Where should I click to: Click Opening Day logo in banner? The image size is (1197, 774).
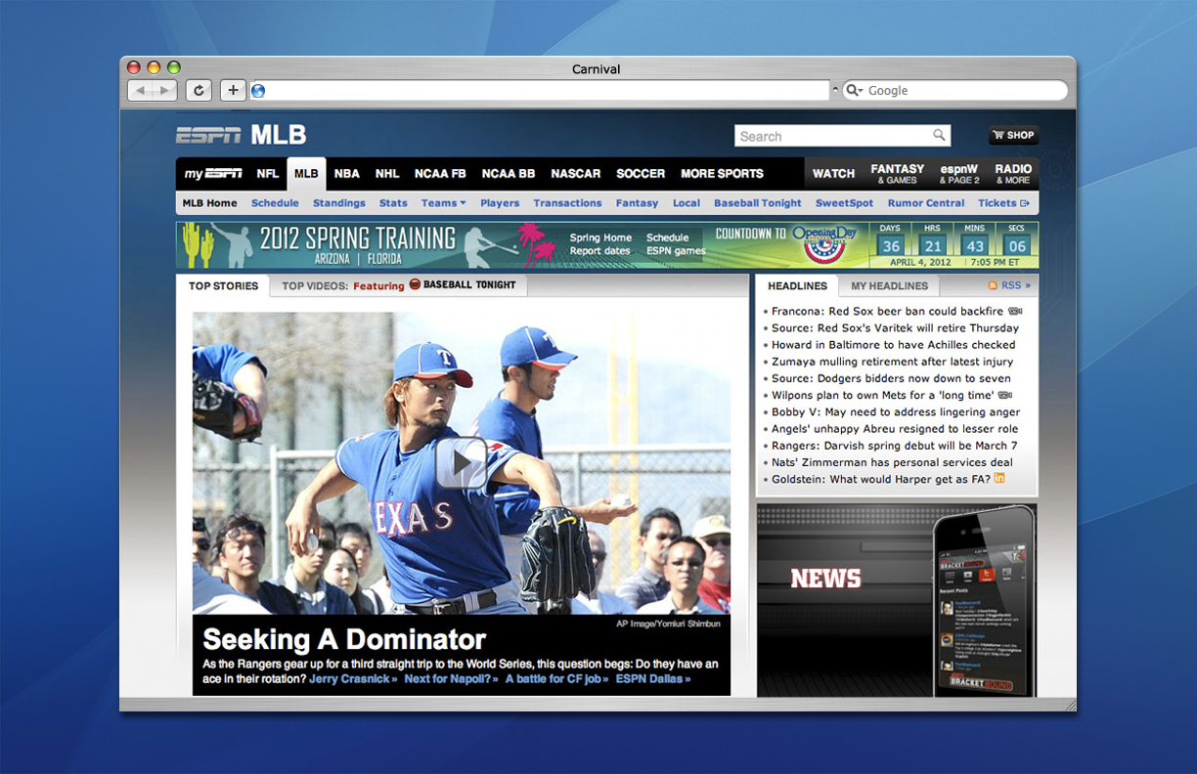[823, 245]
